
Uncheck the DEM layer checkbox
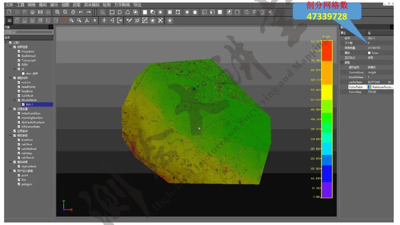(19, 64)
